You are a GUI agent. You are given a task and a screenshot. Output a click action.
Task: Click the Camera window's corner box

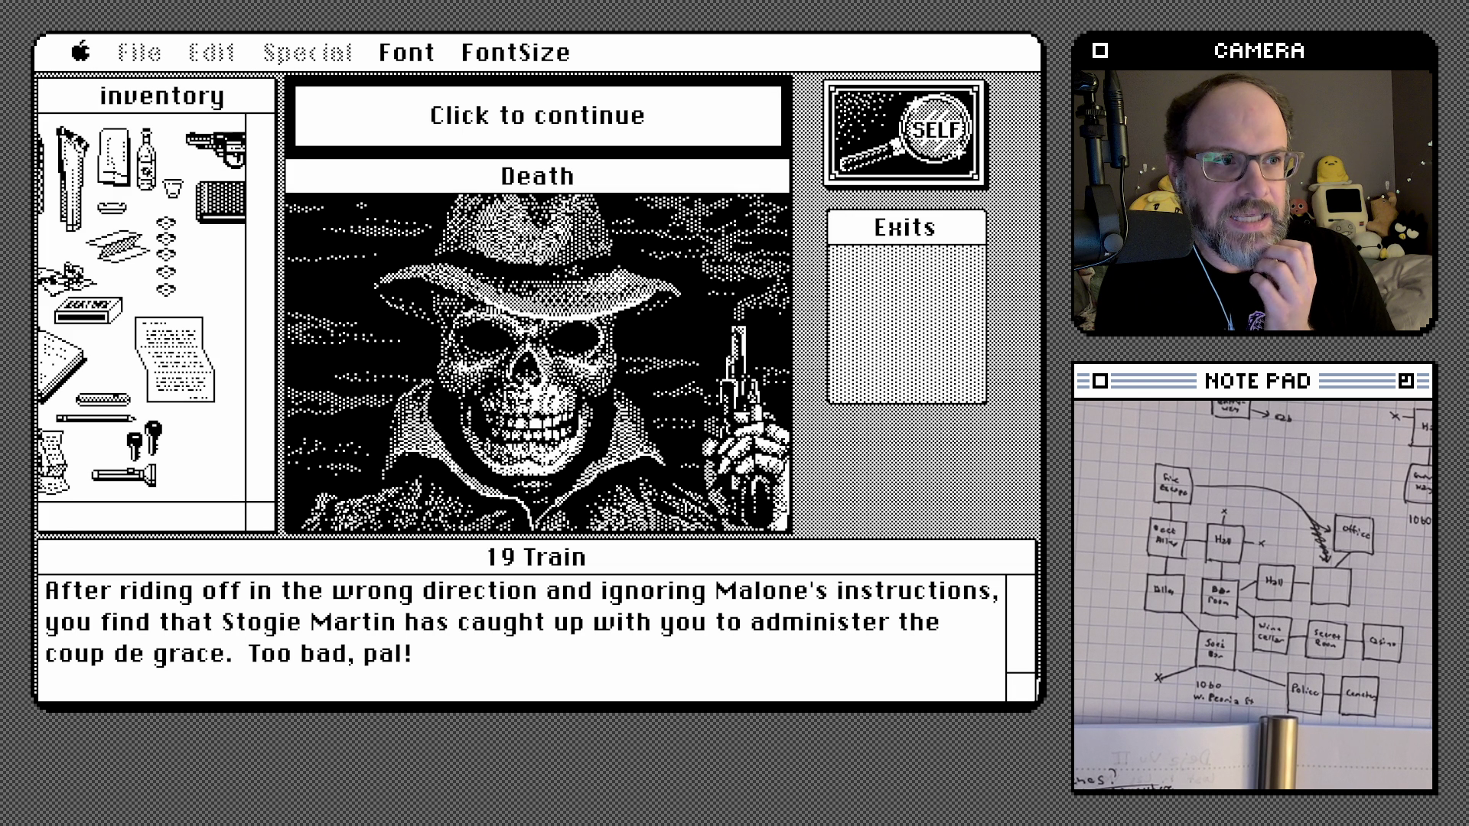coord(1100,50)
